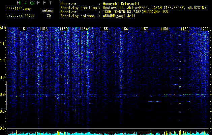This screenshot has width=212, height=135.
Task: Click the 1157 time axis label
Action: (x=144, y=29)
